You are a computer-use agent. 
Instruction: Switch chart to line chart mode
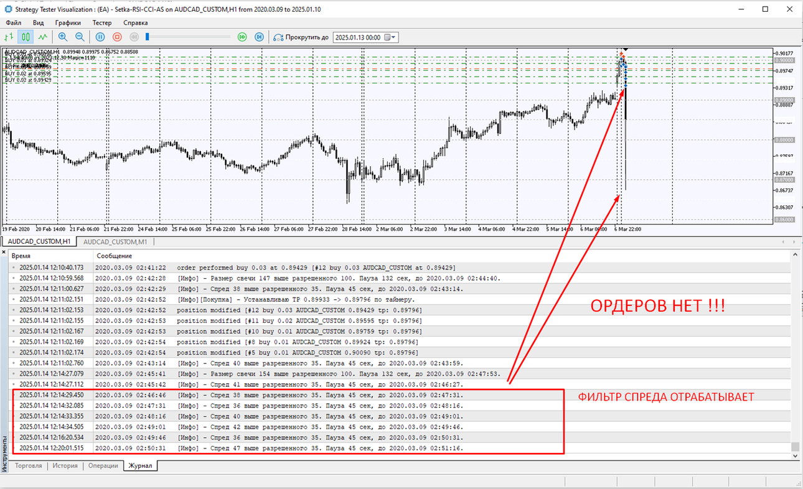(x=42, y=37)
